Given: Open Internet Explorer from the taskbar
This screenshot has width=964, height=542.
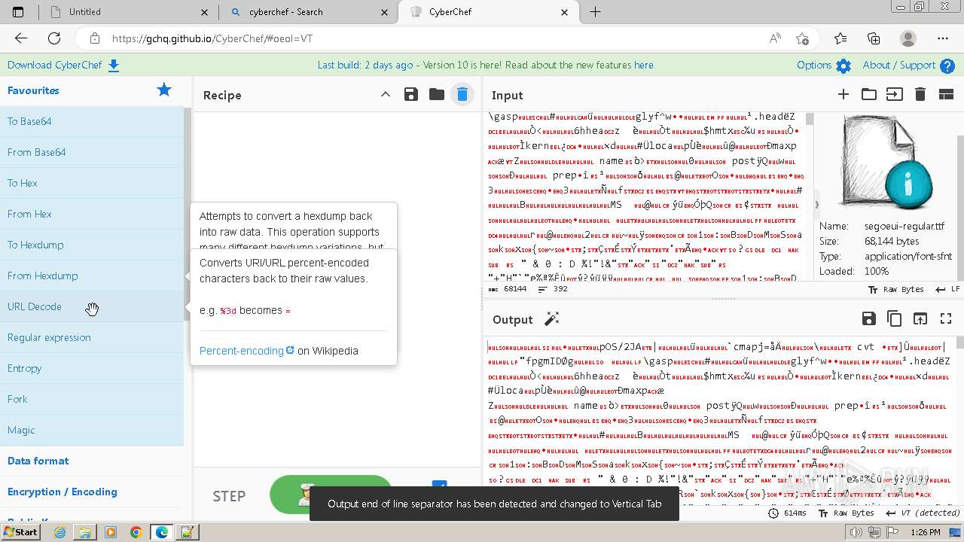Looking at the screenshot, I should [59, 532].
